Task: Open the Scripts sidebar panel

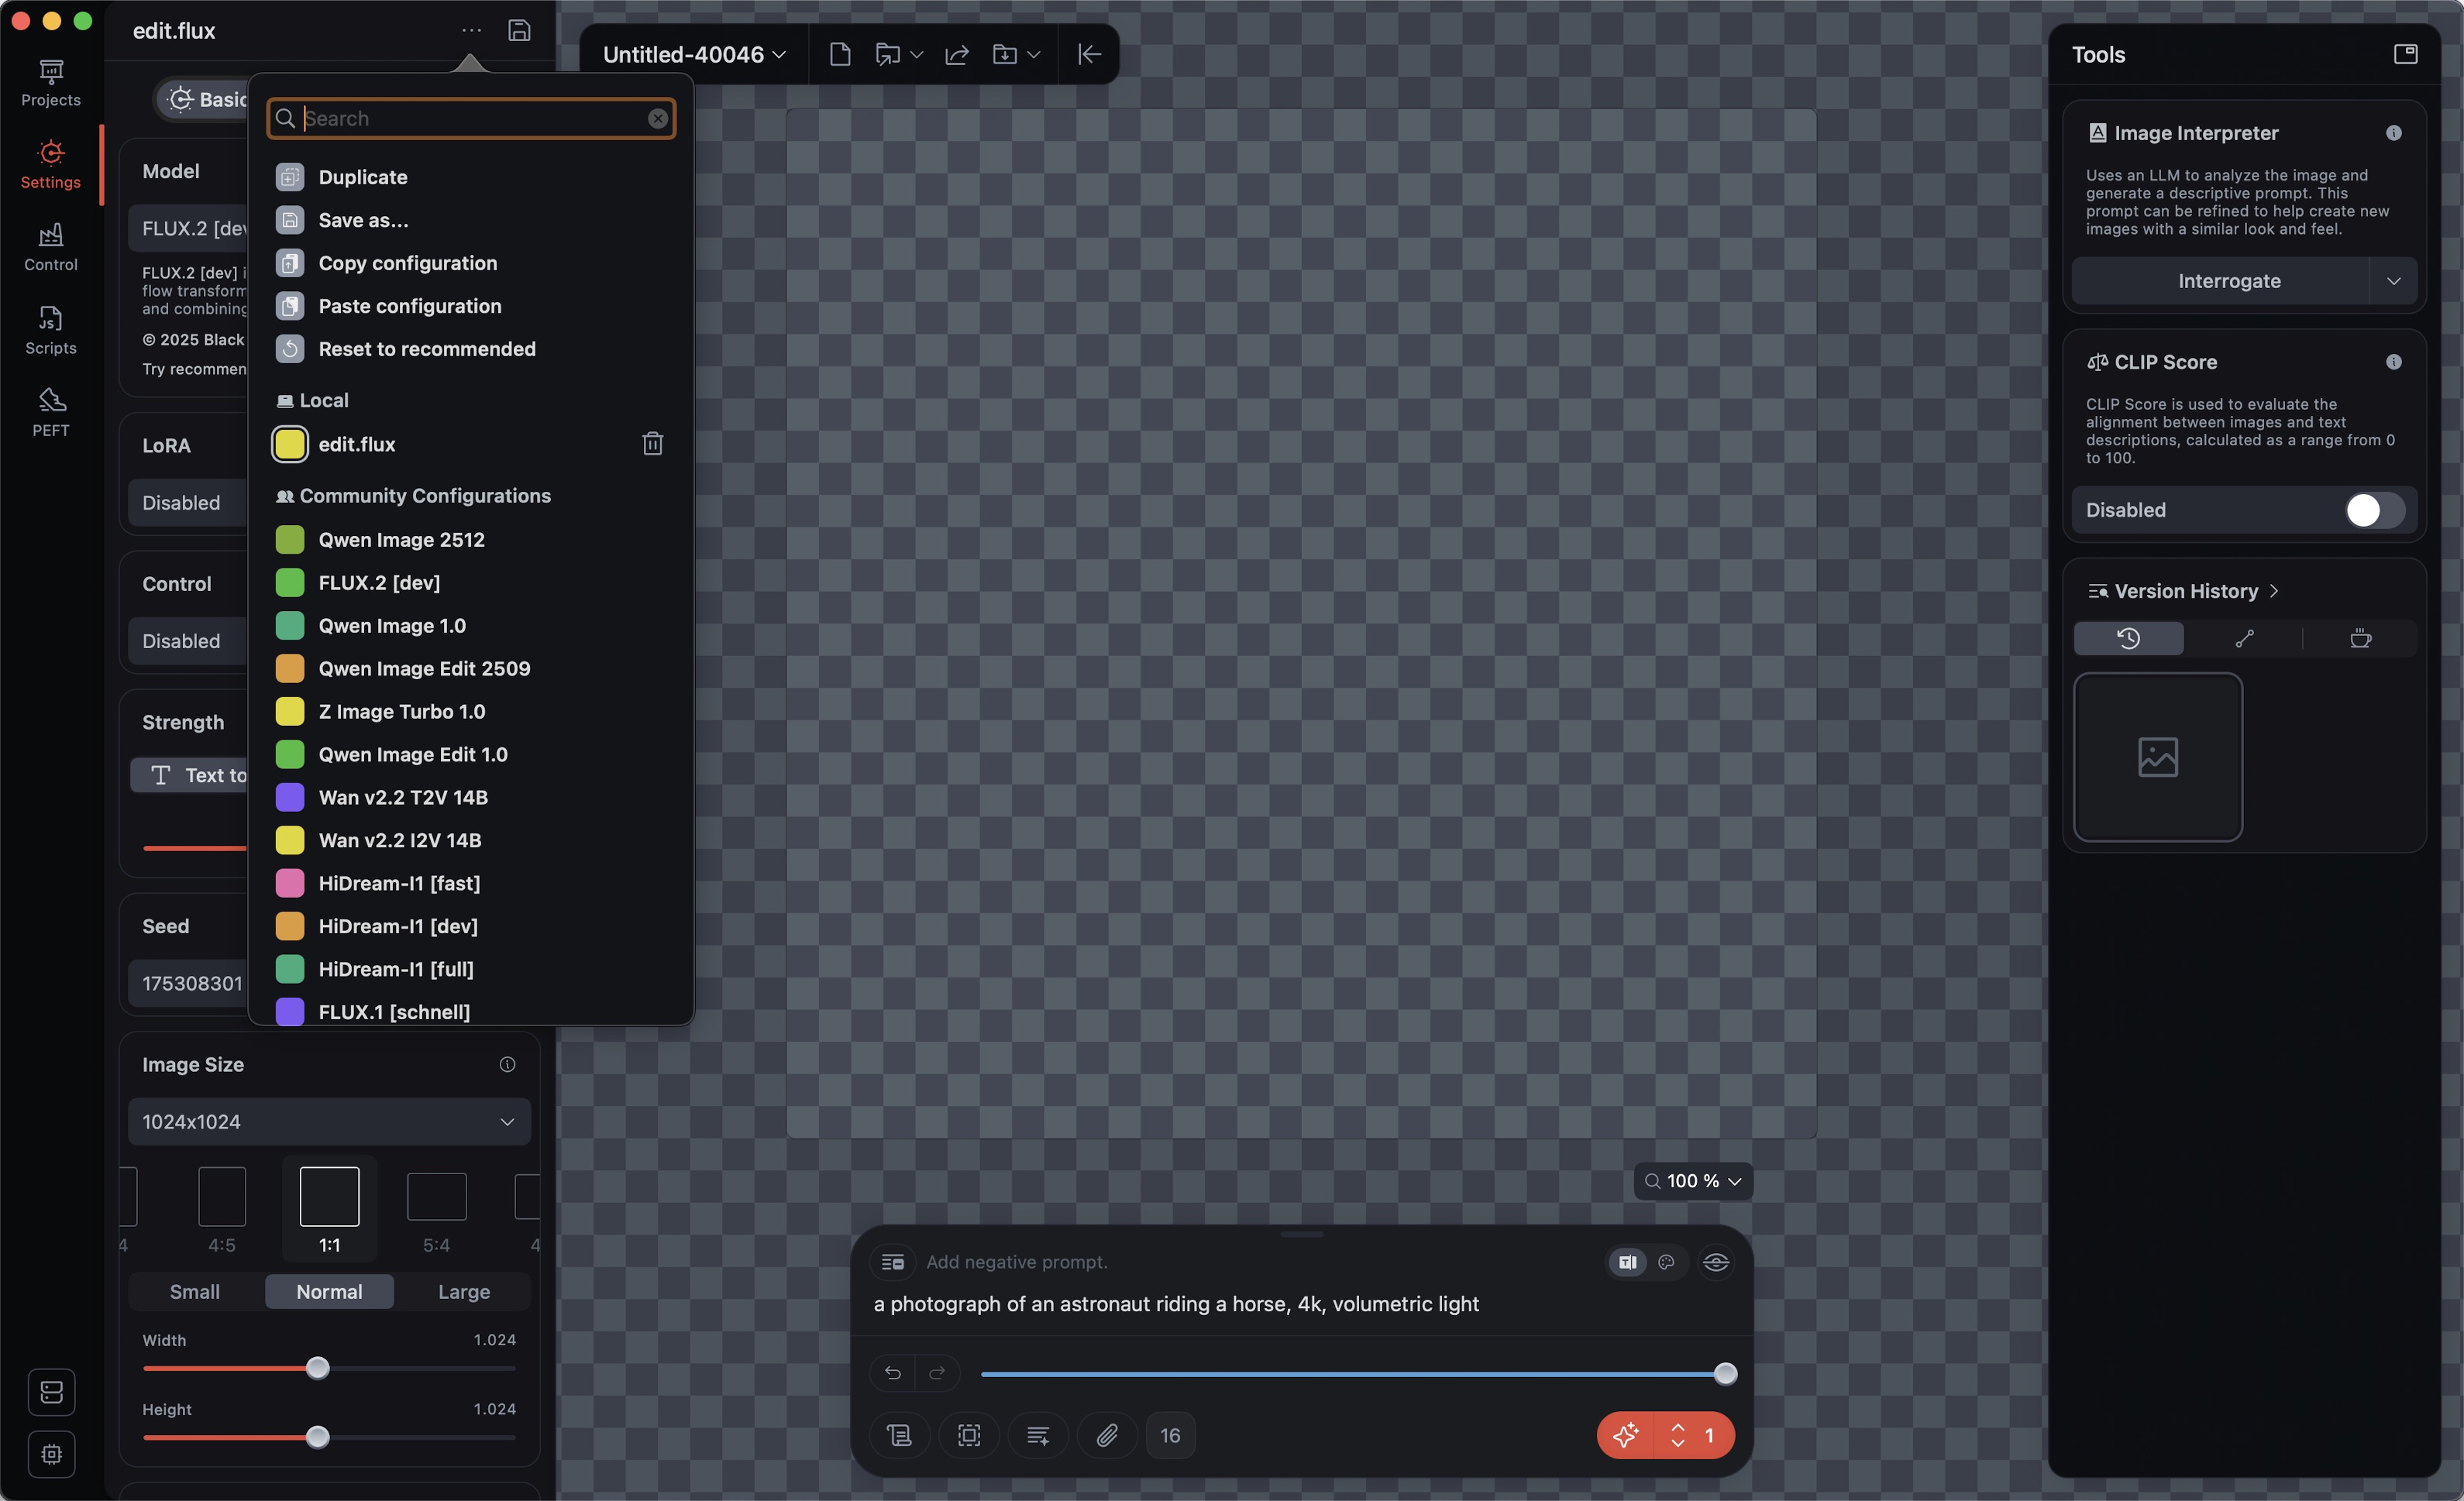Action: pos(51,330)
